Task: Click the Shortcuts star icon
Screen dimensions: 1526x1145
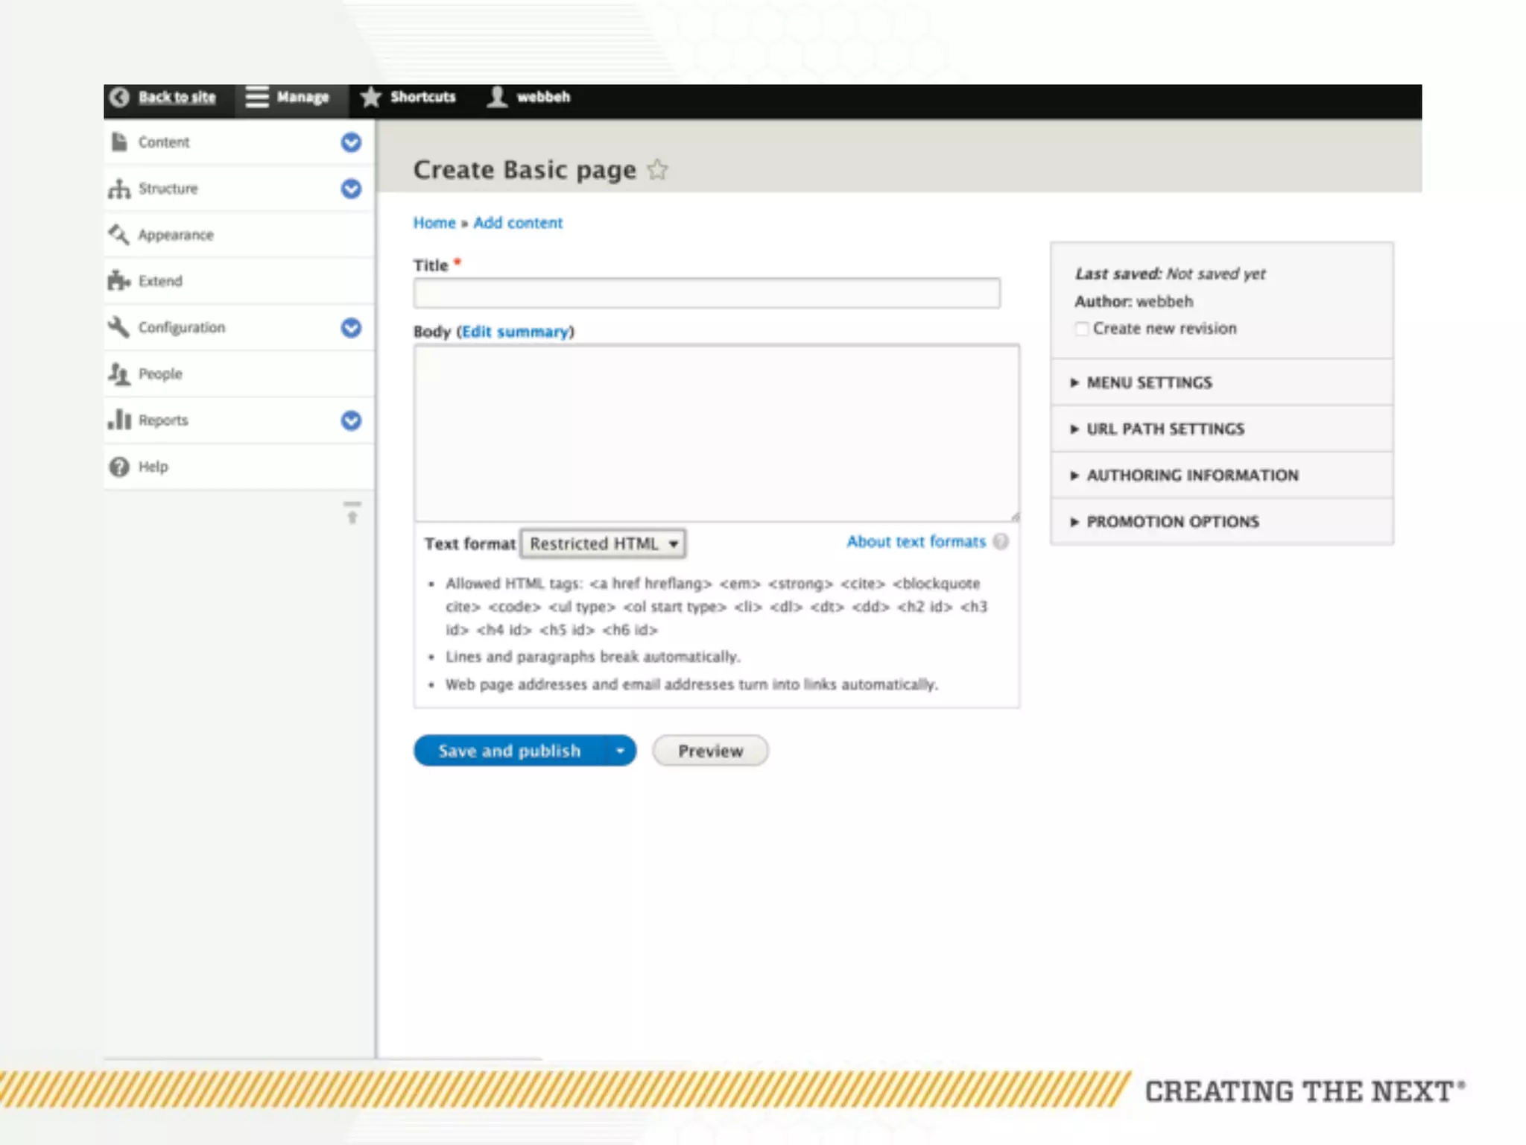Action: coord(370,97)
